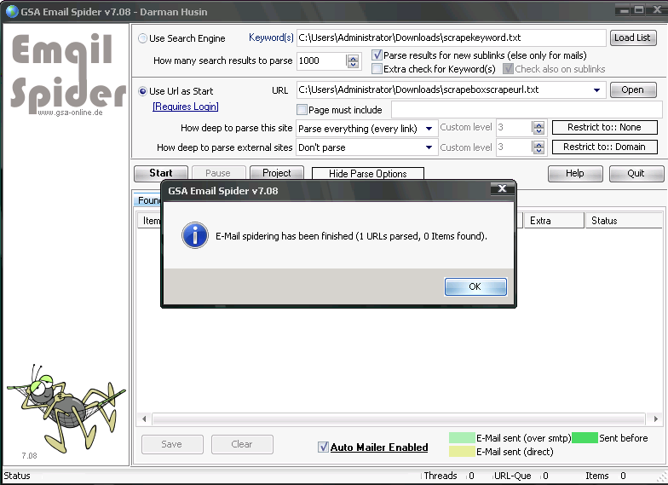Click the Project button
Viewport: 668px width, 485px height.
(x=277, y=173)
